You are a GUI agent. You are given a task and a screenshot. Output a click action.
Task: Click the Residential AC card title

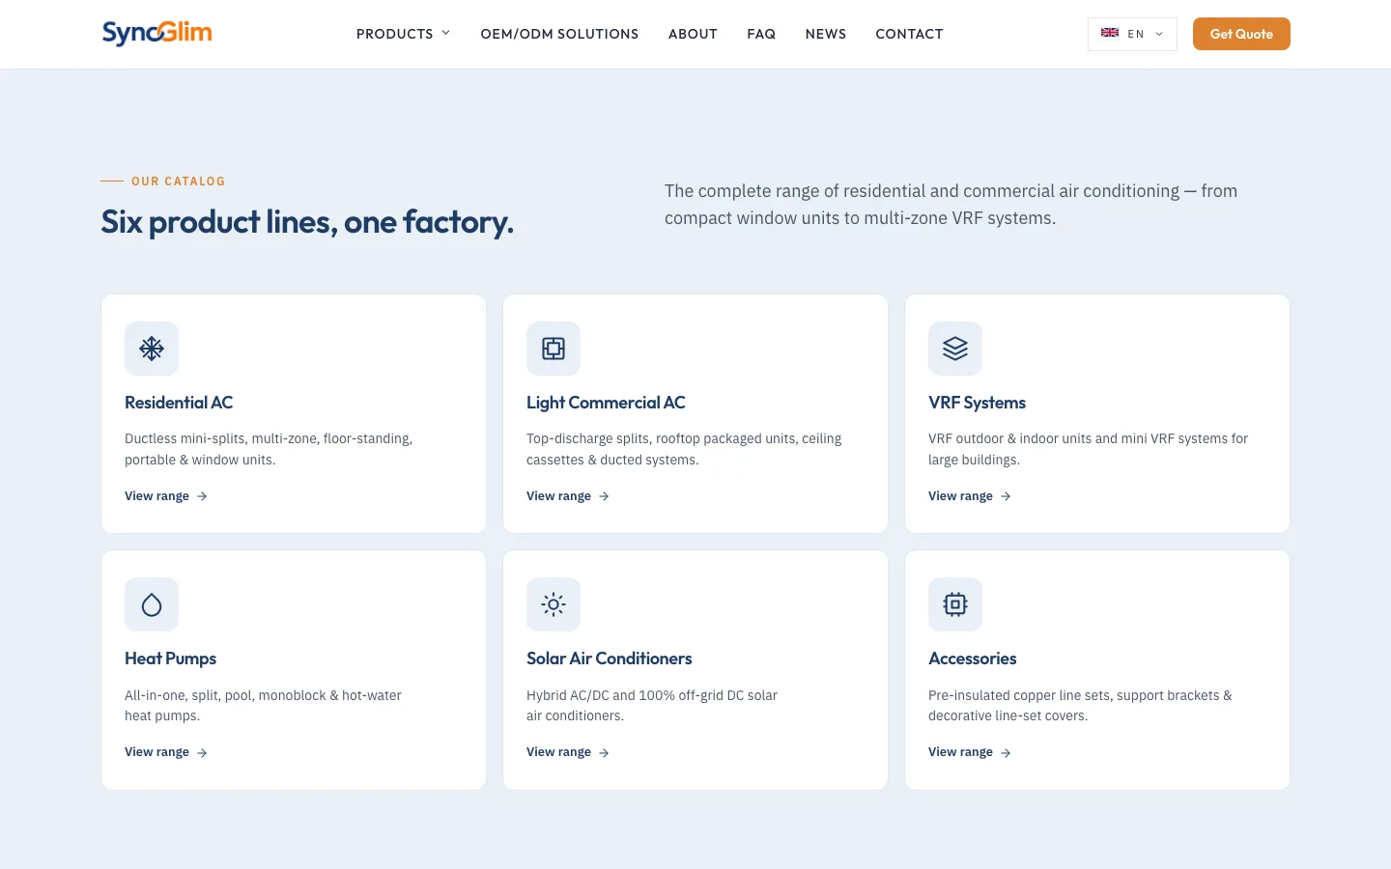[179, 403]
